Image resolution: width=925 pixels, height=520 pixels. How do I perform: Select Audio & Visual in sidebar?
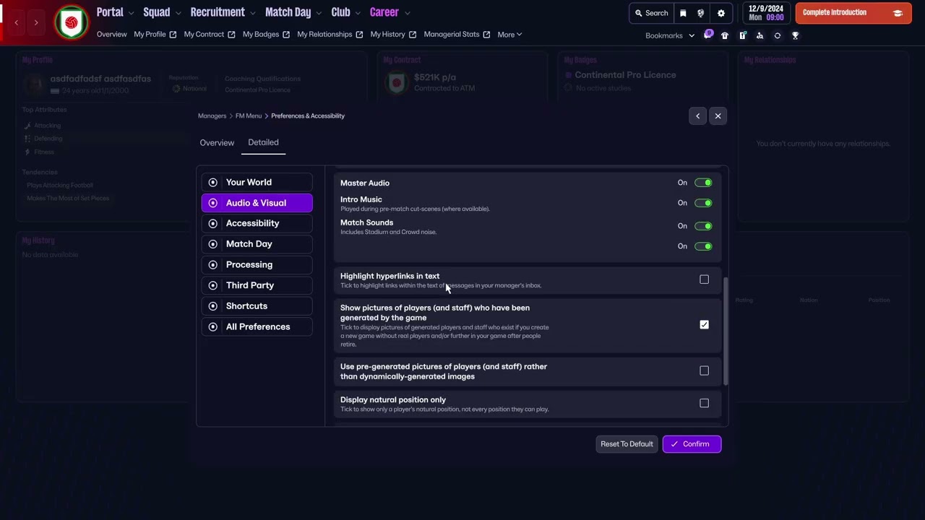[257, 203]
